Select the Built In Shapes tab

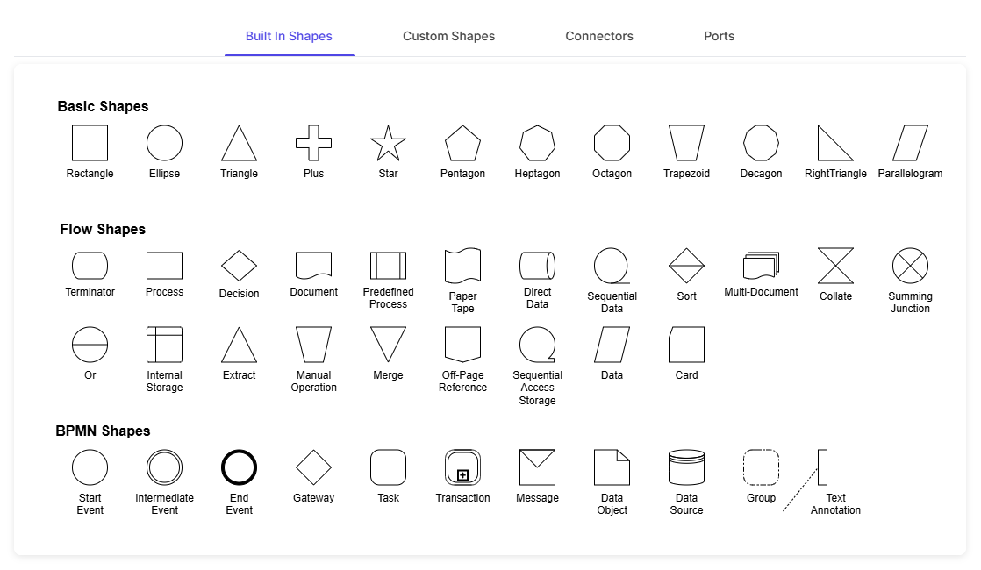tap(289, 36)
